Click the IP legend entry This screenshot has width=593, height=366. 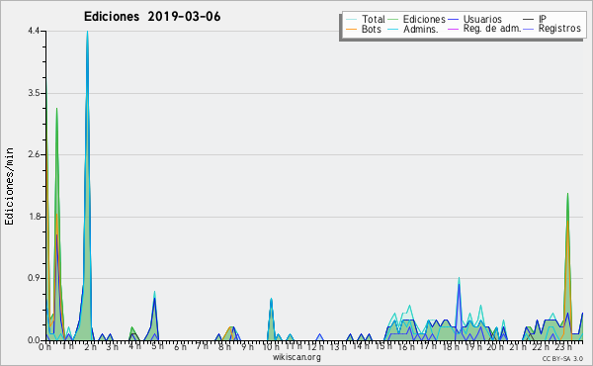[535, 19]
